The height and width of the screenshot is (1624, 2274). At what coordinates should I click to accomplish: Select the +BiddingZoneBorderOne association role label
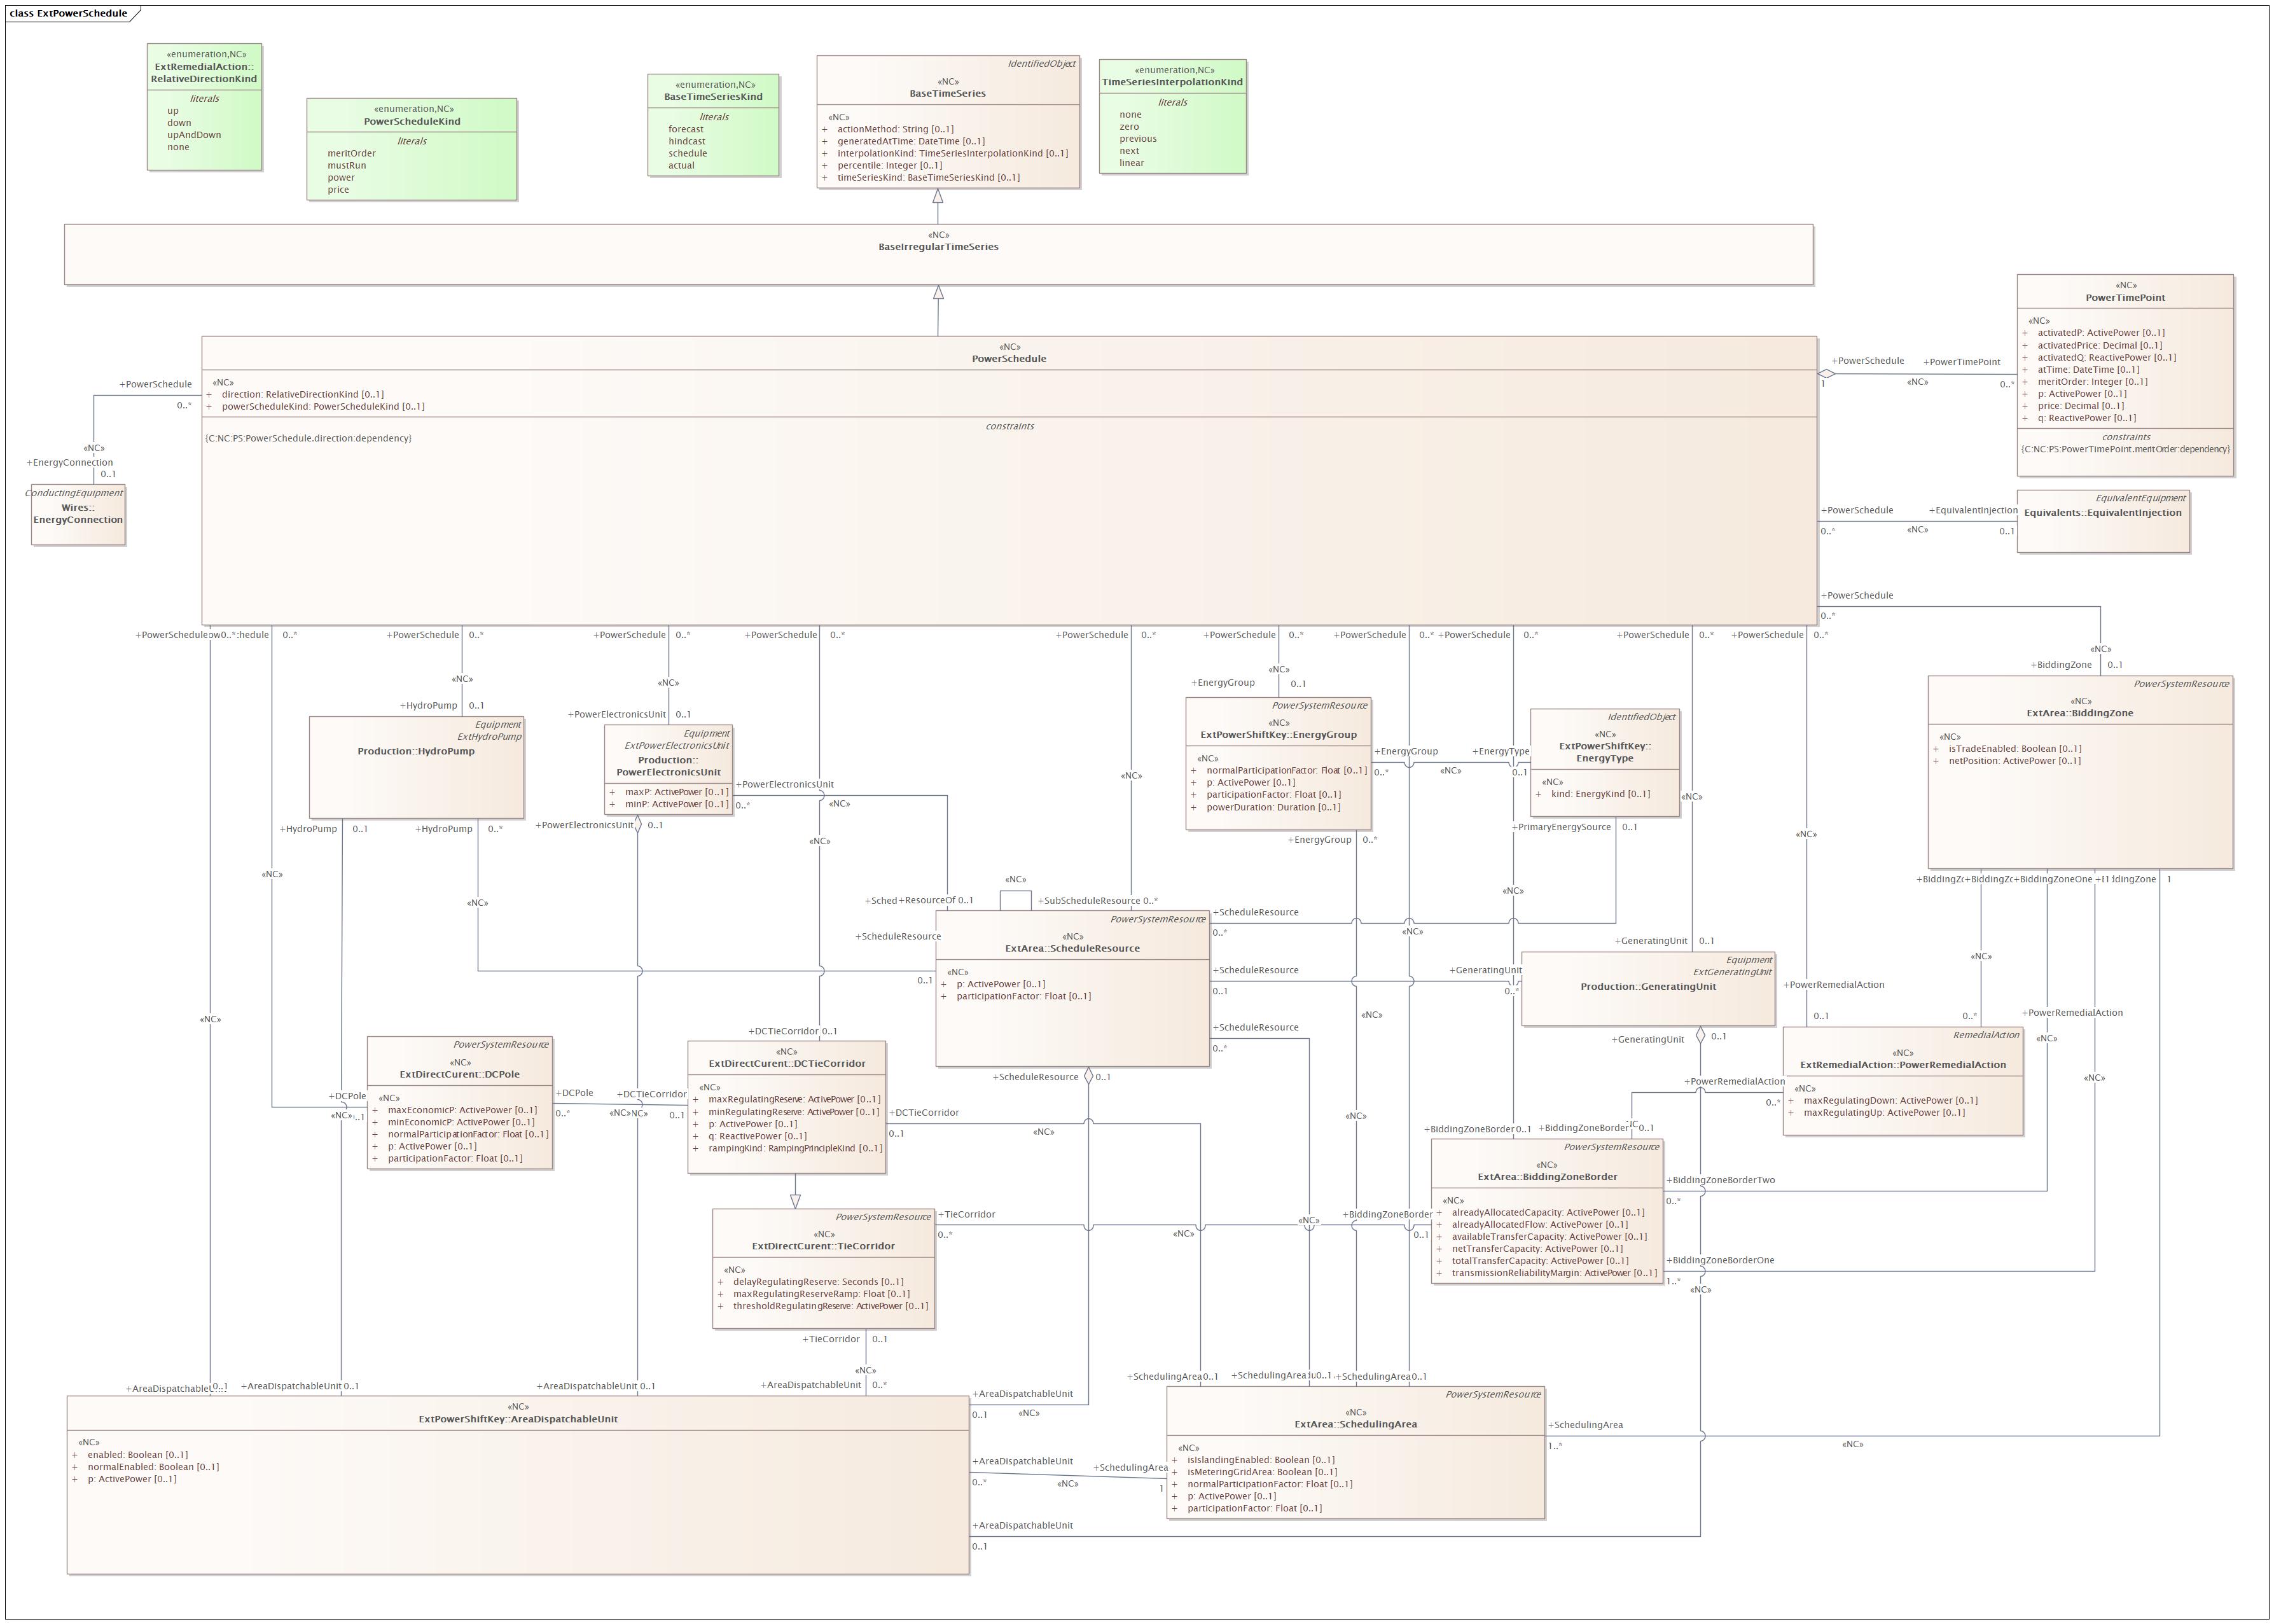(1720, 1261)
